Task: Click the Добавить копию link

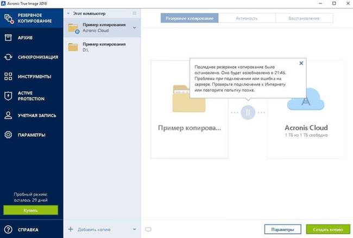Action: pos(94,229)
